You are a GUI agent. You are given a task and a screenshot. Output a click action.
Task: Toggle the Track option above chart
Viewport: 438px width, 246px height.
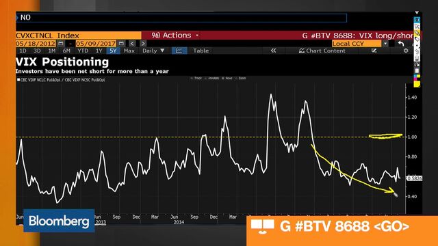point(196,78)
